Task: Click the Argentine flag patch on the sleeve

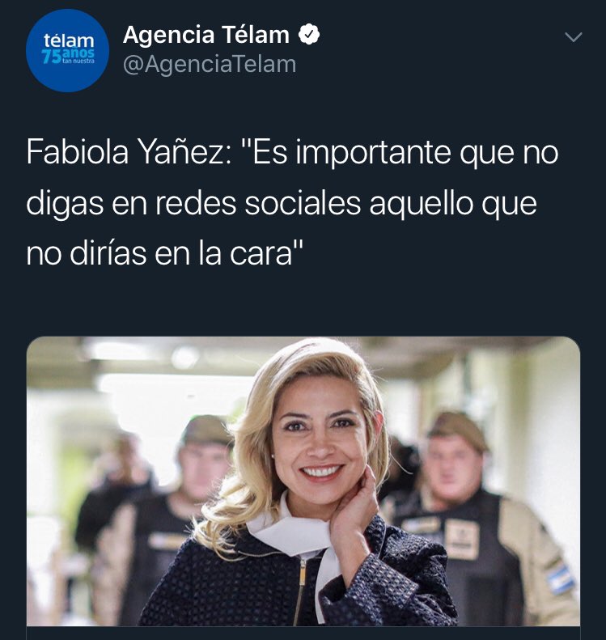Action: click(561, 579)
